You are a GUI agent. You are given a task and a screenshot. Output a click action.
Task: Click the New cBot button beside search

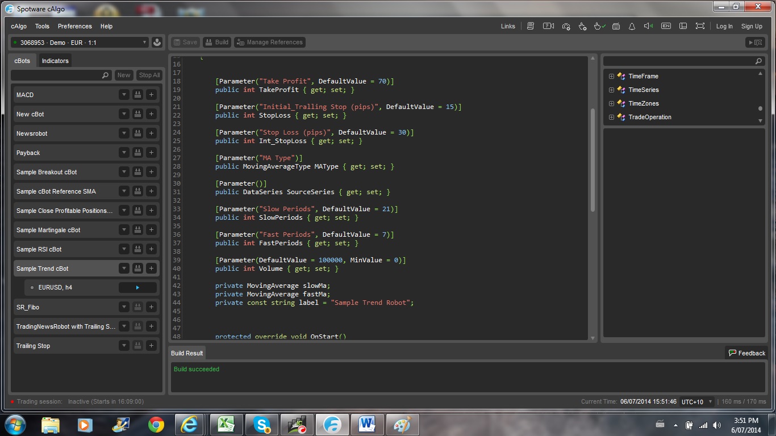[124, 75]
